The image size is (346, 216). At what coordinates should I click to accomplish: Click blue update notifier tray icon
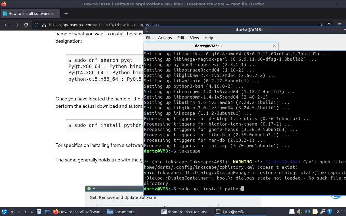(330, 212)
